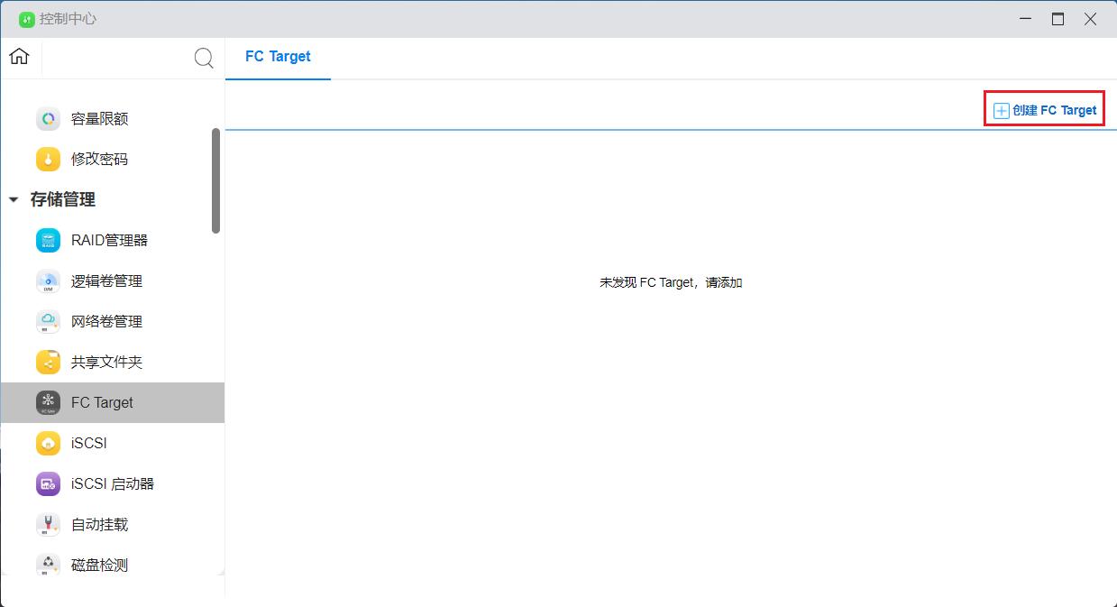This screenshot has width=1117, height=607.
Task: Click the 逻辑卷管理 disk icon
Action: [x=48, y=281]
